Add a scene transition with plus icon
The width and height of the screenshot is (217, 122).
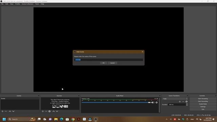point(180,102)
